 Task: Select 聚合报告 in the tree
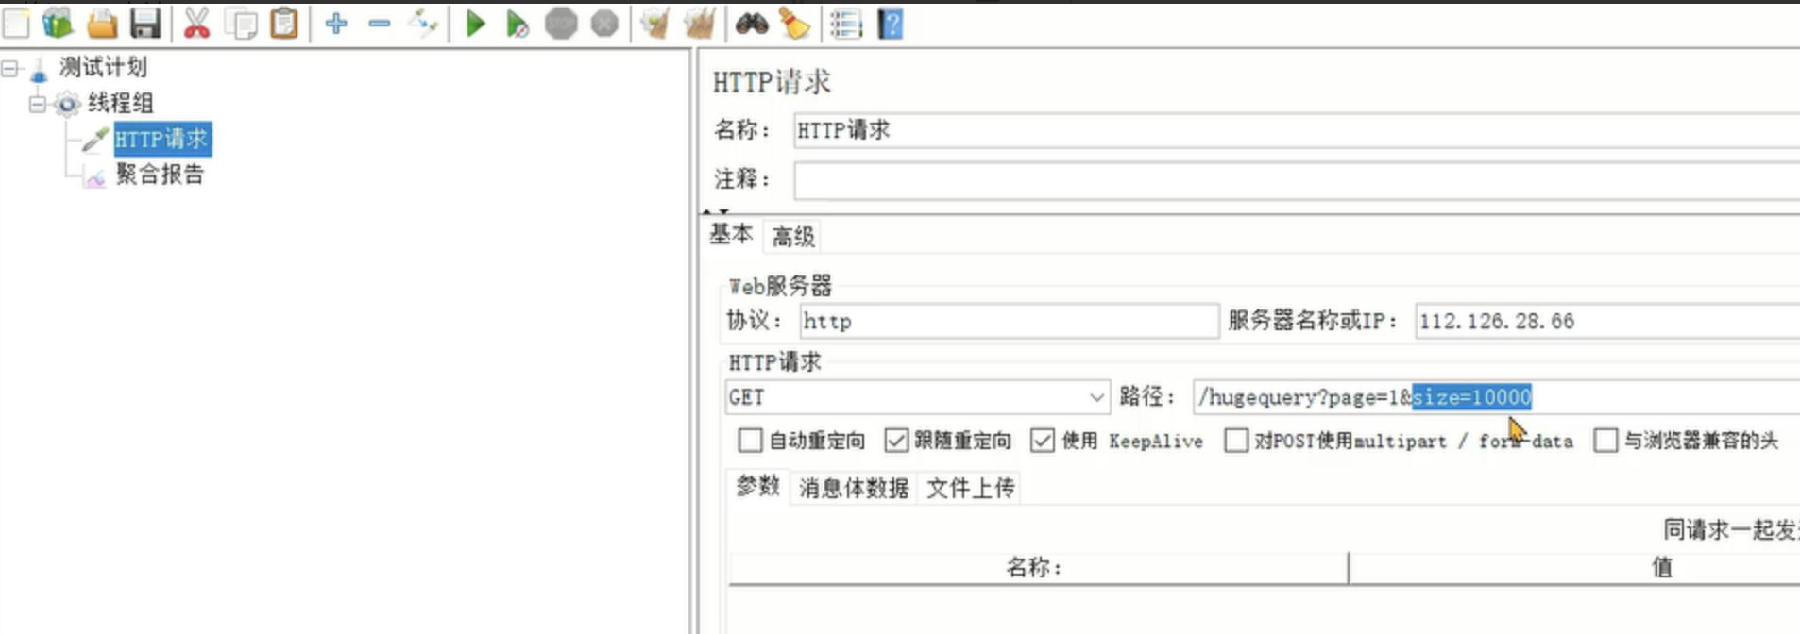pos(159,174)
